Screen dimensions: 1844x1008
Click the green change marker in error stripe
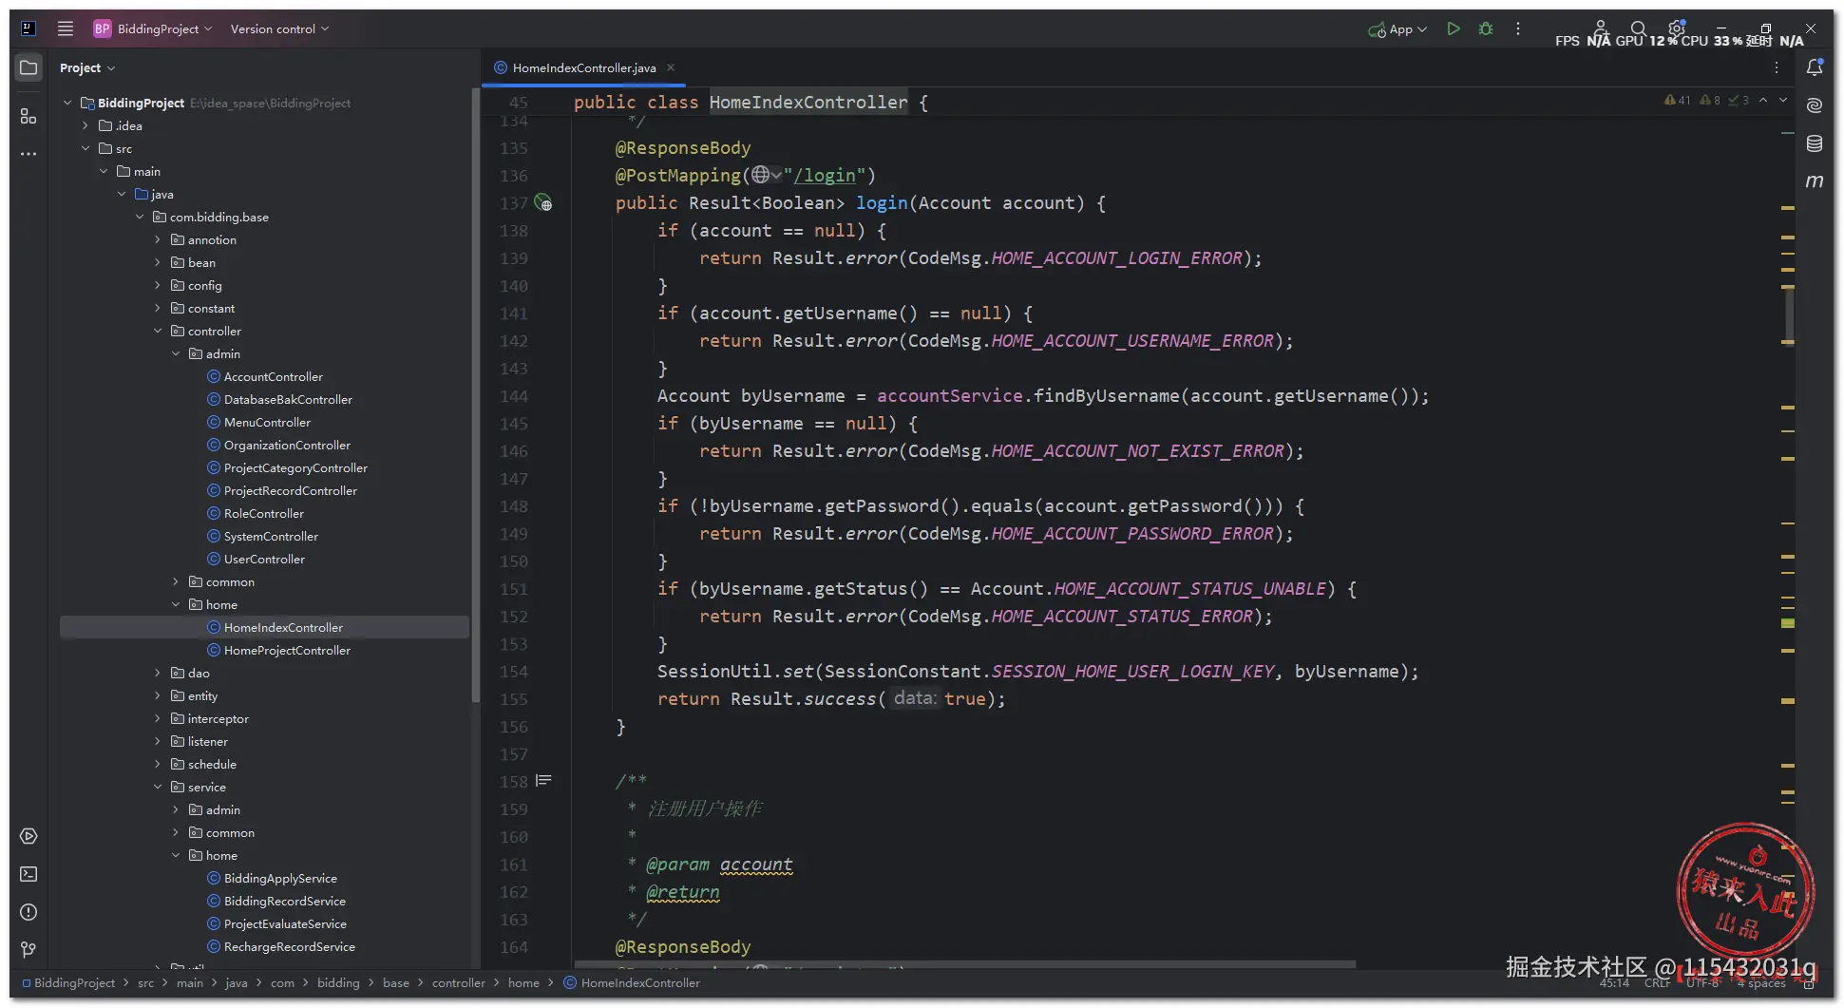(x=1788, y=623)
